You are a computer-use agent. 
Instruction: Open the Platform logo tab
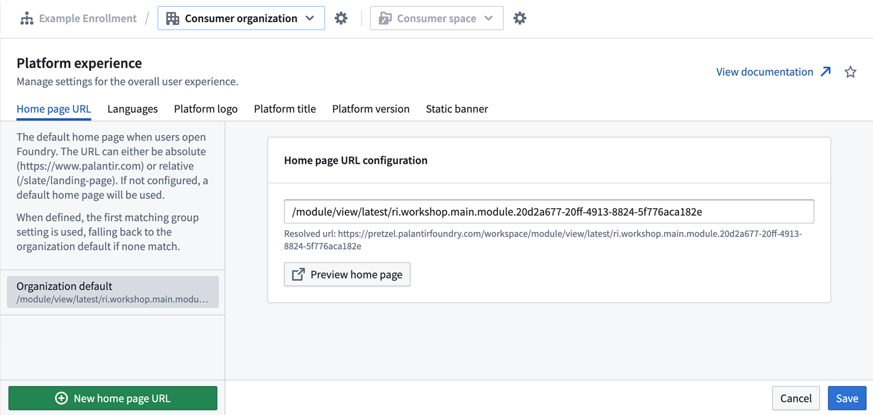[206, 109]
